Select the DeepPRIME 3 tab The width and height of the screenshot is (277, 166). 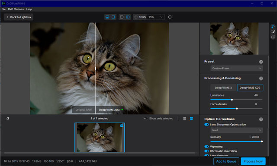point(223,88)
